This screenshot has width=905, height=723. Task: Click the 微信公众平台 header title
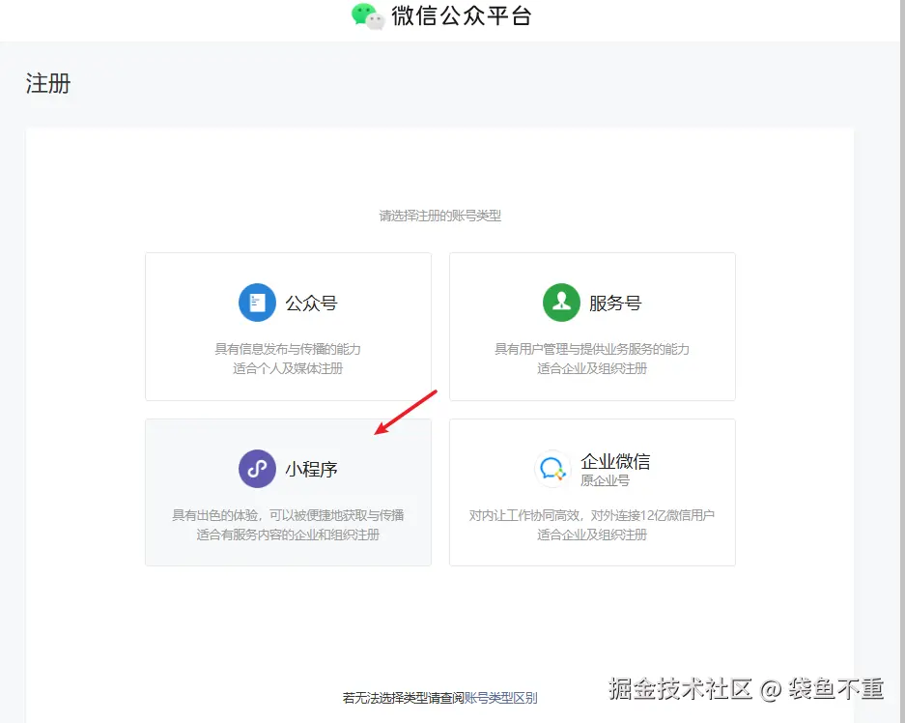(461, 15)
